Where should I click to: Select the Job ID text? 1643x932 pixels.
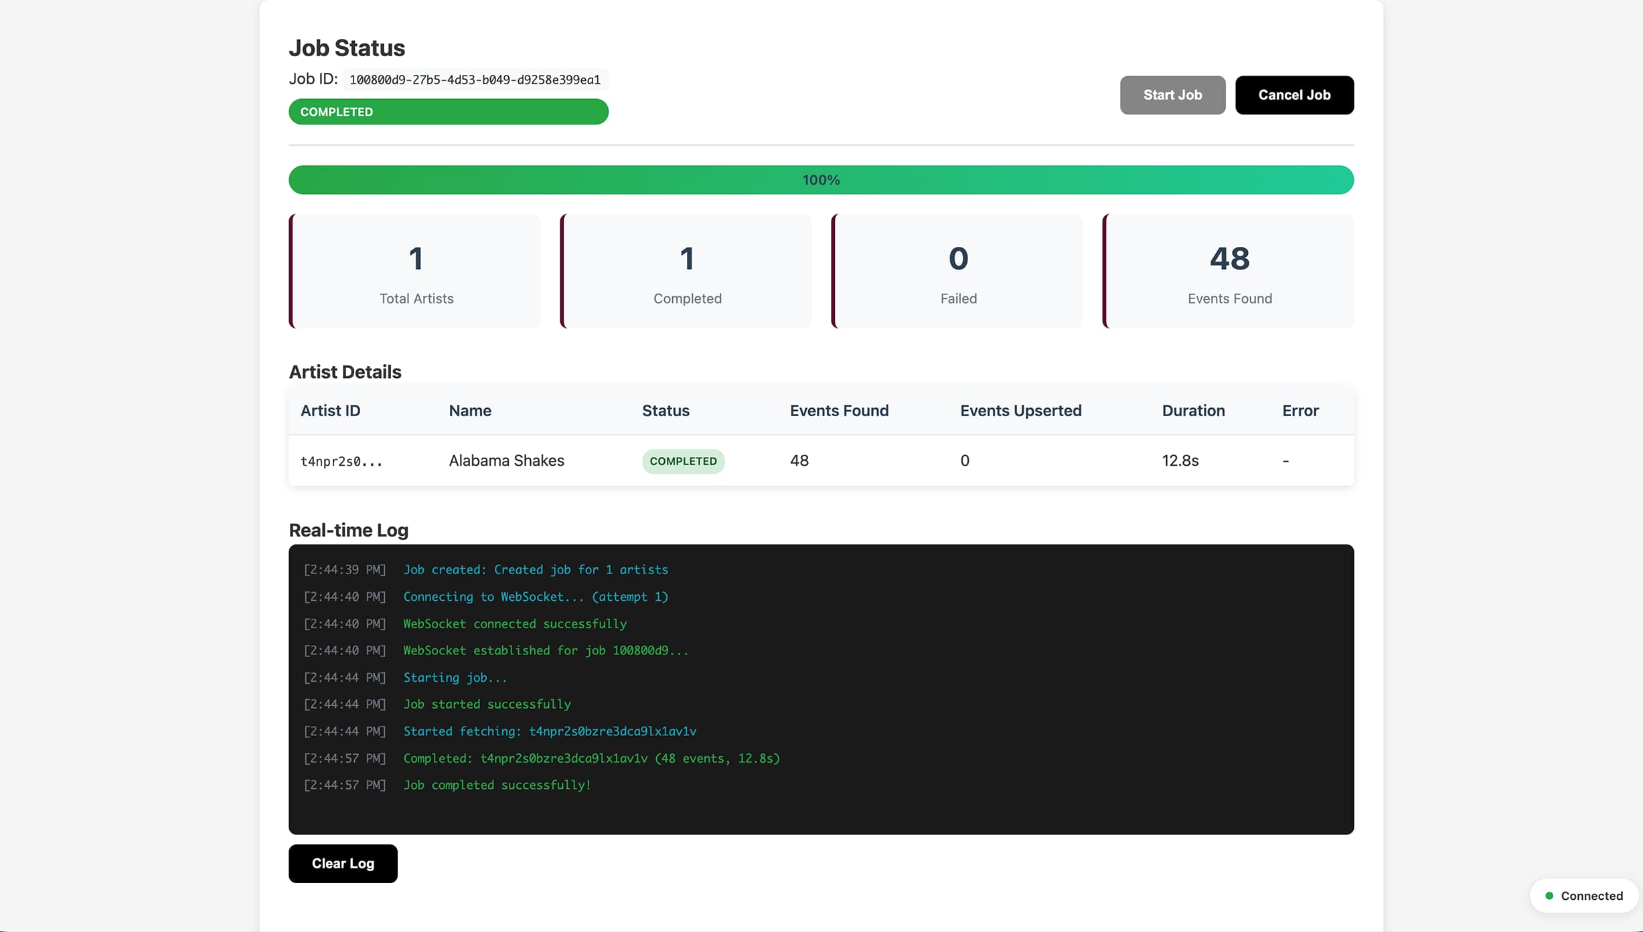pyautogui.click(x=474, y=79)
